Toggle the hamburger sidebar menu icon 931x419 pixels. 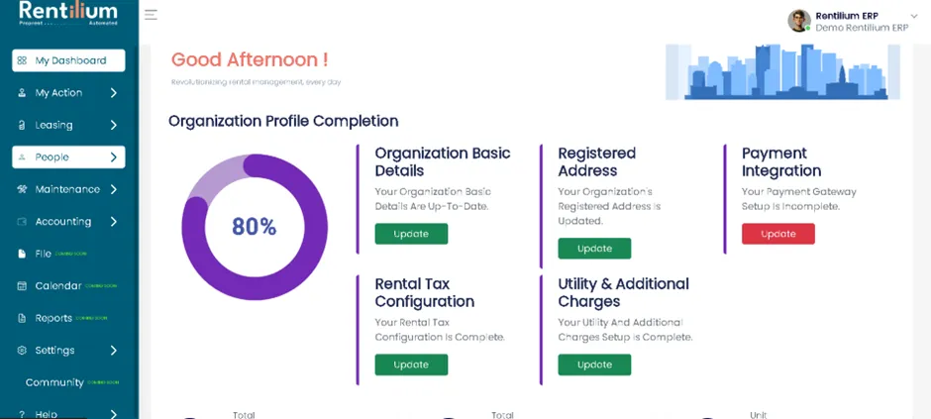pos(151,15)
